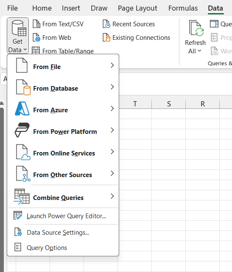Viewport: 232px width, 272px height.
Task: Click the Power Platform logo icon
Action: (22, 130)
